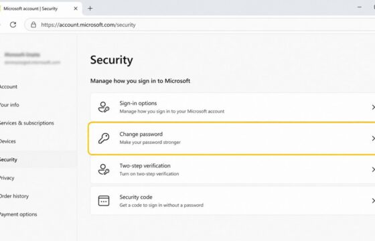Open the Devices sidebar item
Viewport: 375px width, 241px height.
point(7,141)
